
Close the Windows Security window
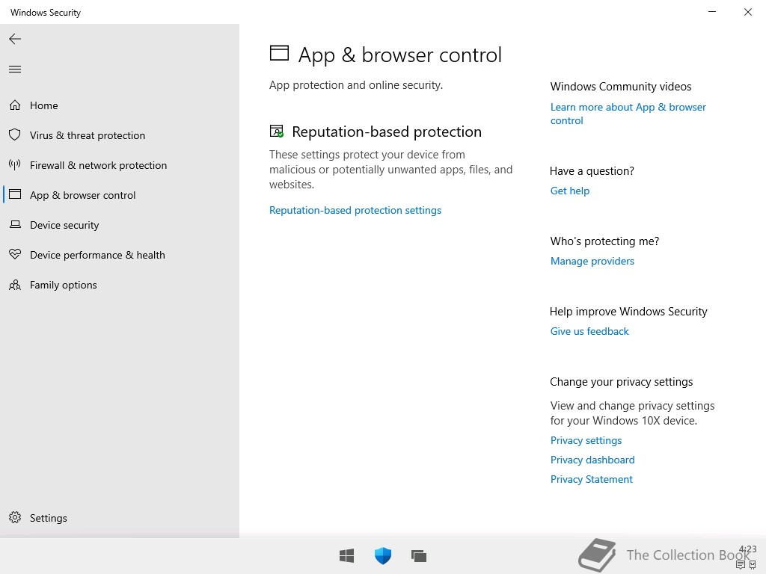pos(747,12)
